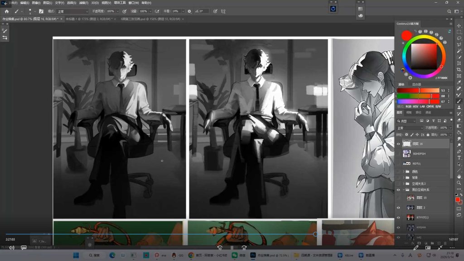
Task: Select the Move tool in the toolbar
Action: coord(459,26)
